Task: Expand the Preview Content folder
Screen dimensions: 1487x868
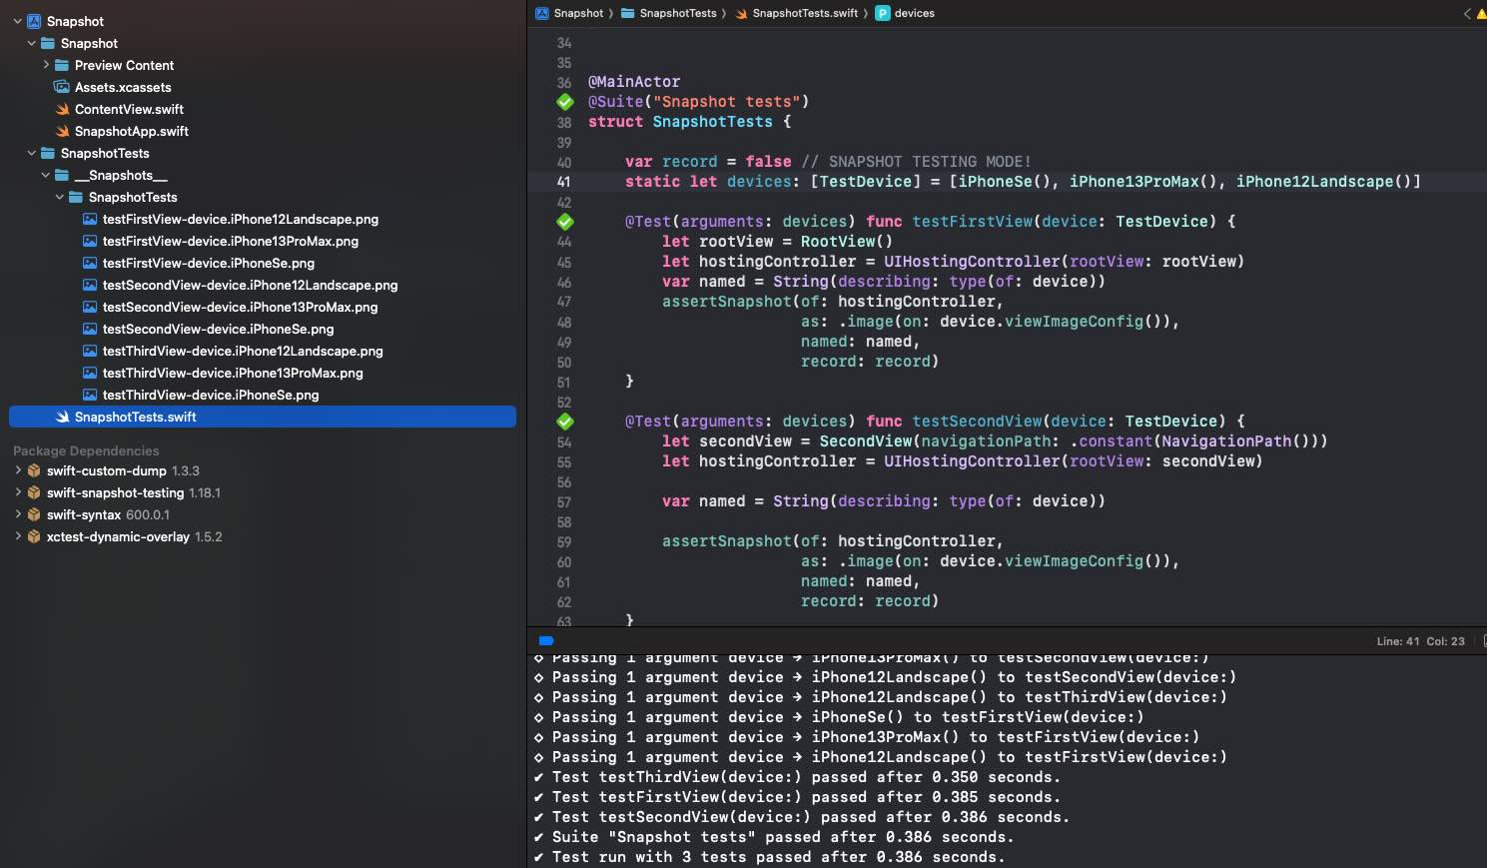Action: (x=46, y=65)
